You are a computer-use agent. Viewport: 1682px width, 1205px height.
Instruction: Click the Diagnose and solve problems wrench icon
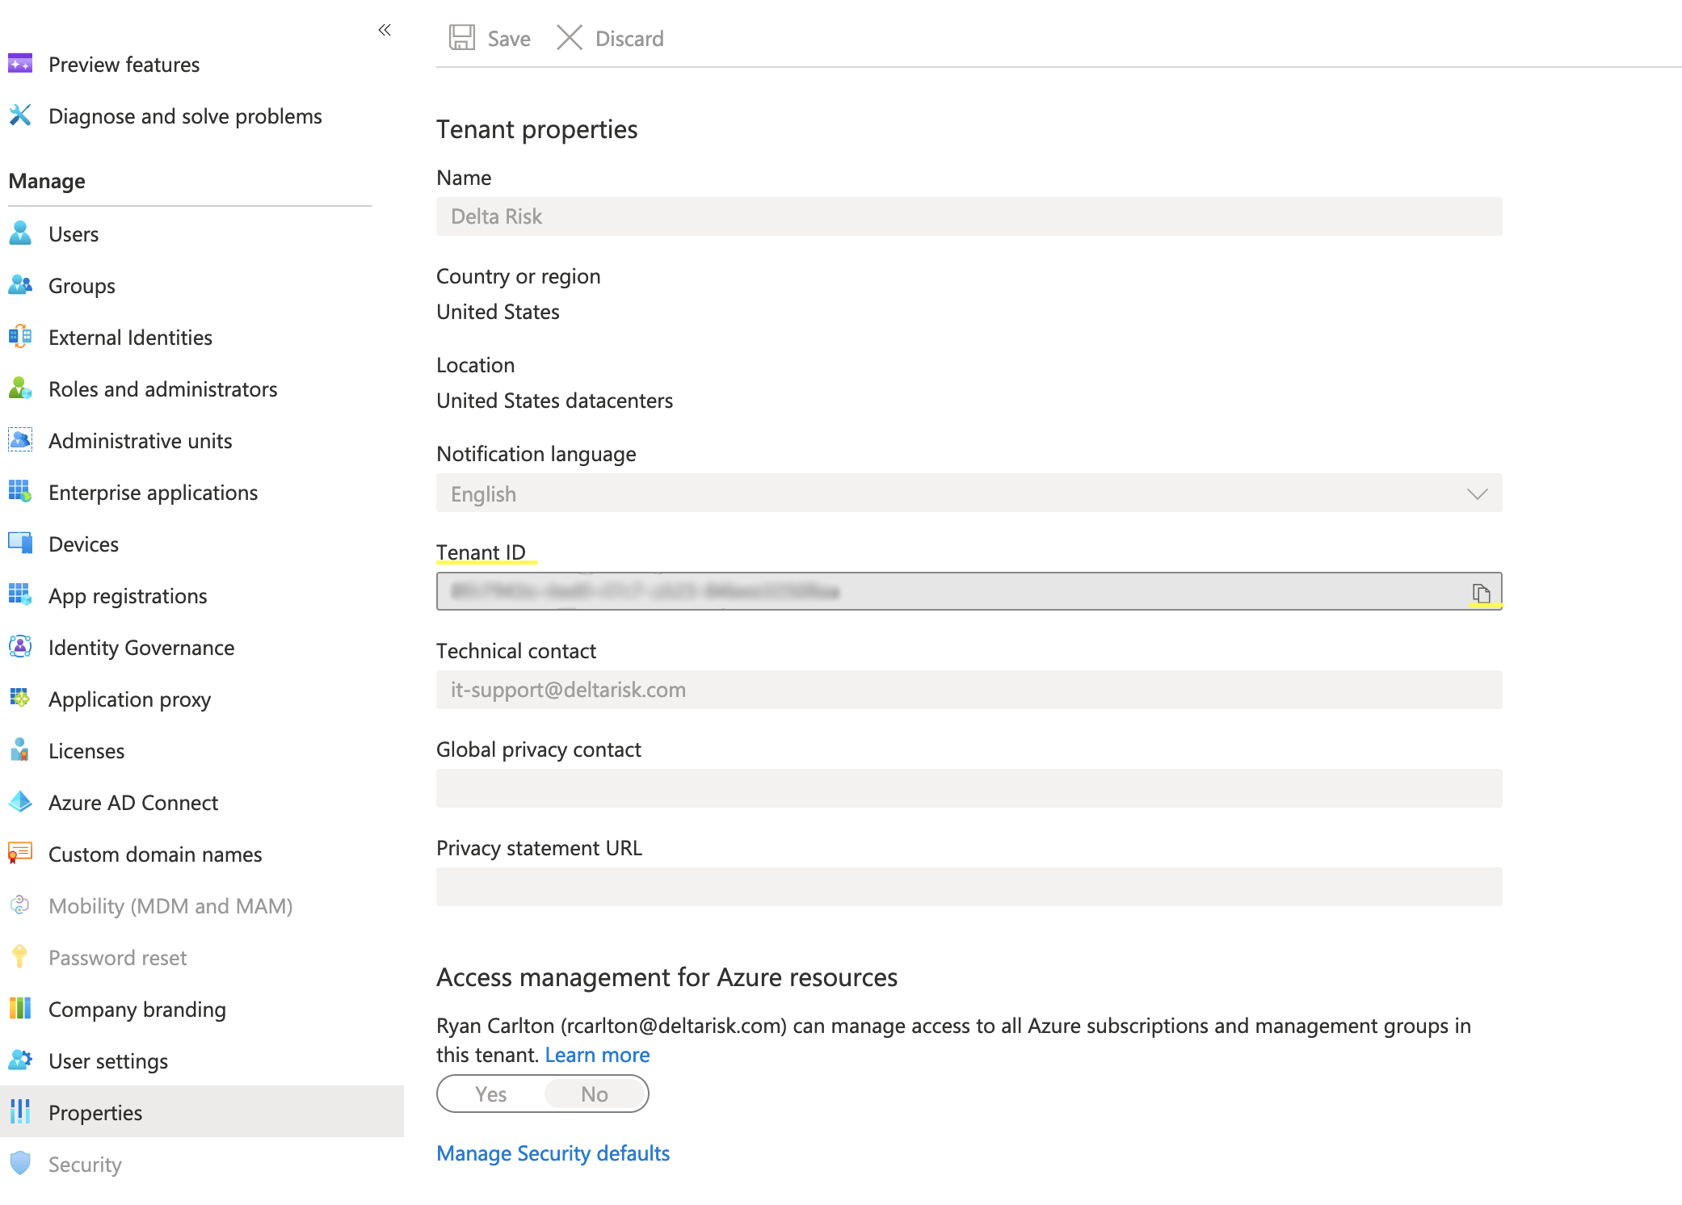coord(20,115)
